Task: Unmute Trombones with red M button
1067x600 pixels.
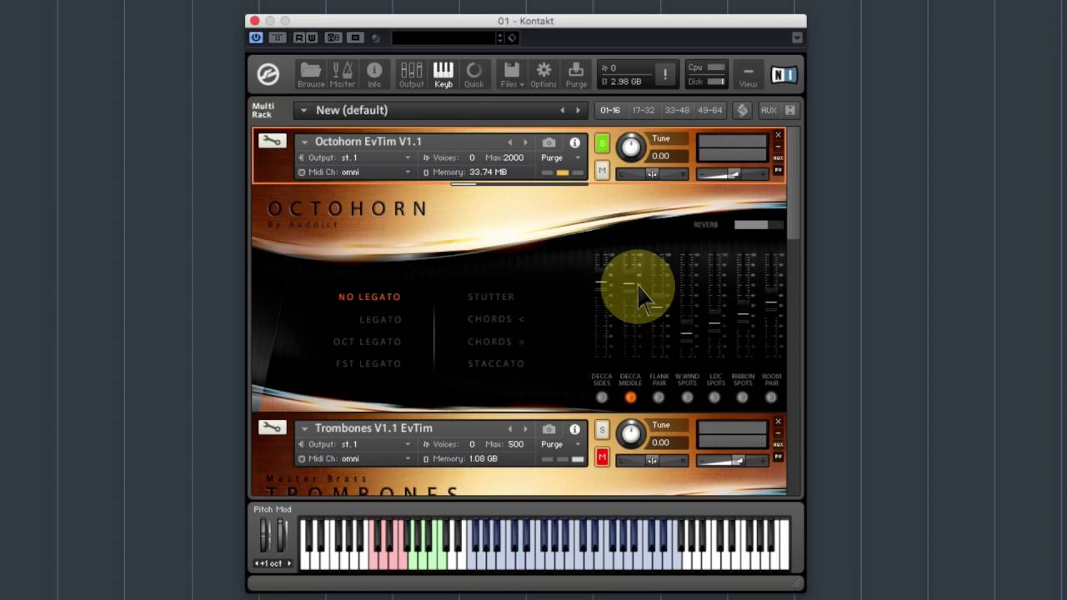Action: click(602, 457)
